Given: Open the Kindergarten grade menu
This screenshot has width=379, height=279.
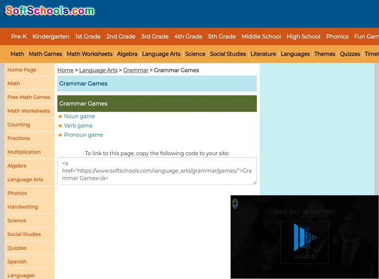Looking at the screenshot, I should click(51, 37).
